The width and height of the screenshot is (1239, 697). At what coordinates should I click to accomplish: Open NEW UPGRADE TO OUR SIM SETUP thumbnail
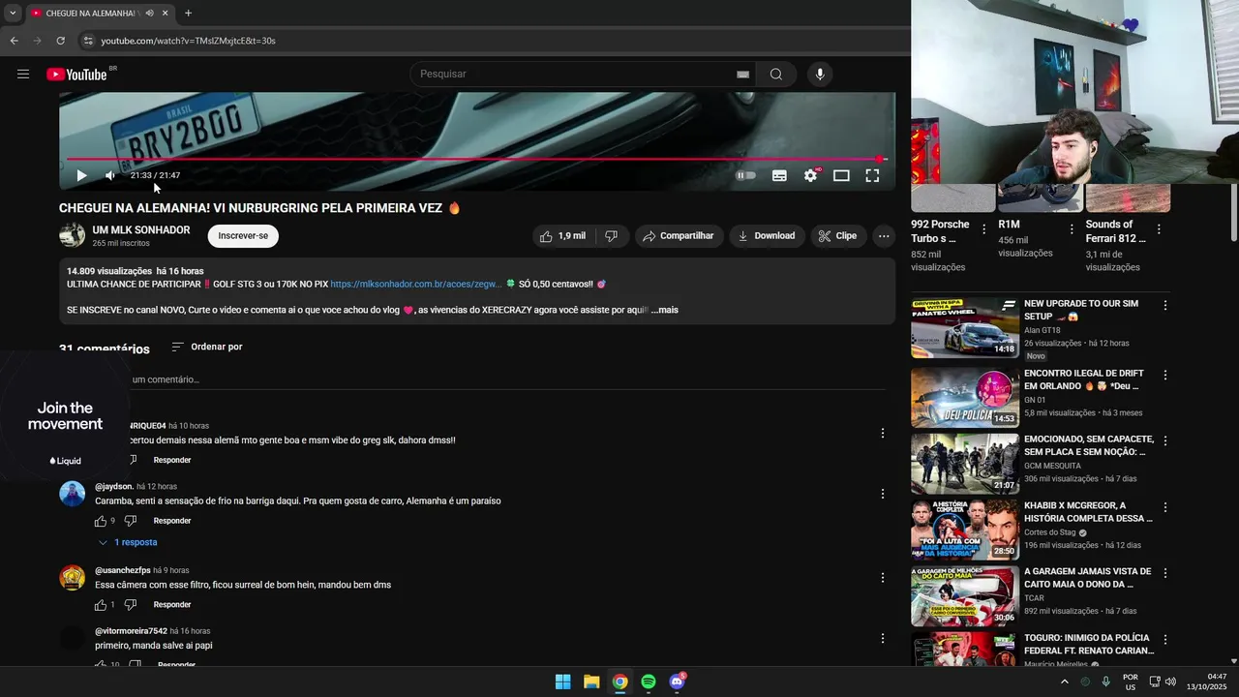point(965,327)
